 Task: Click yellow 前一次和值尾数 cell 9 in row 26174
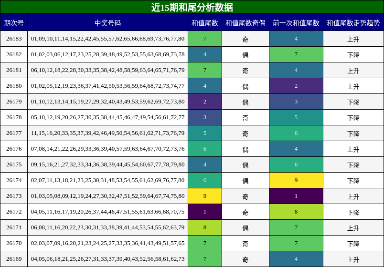click(x=296, y=180)
